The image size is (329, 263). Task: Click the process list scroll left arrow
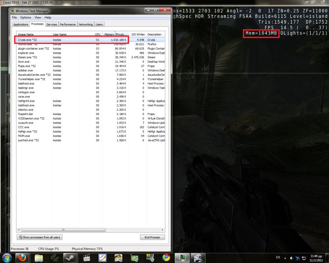click(19, 230)
